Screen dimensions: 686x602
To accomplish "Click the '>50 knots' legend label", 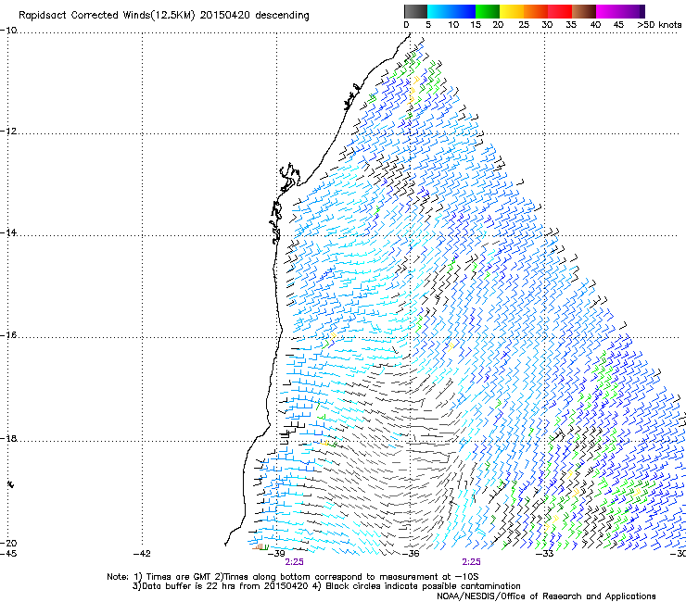I will point(659,25).
